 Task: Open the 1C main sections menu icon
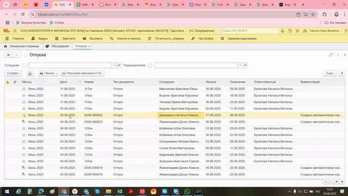[x=15, y=31]
